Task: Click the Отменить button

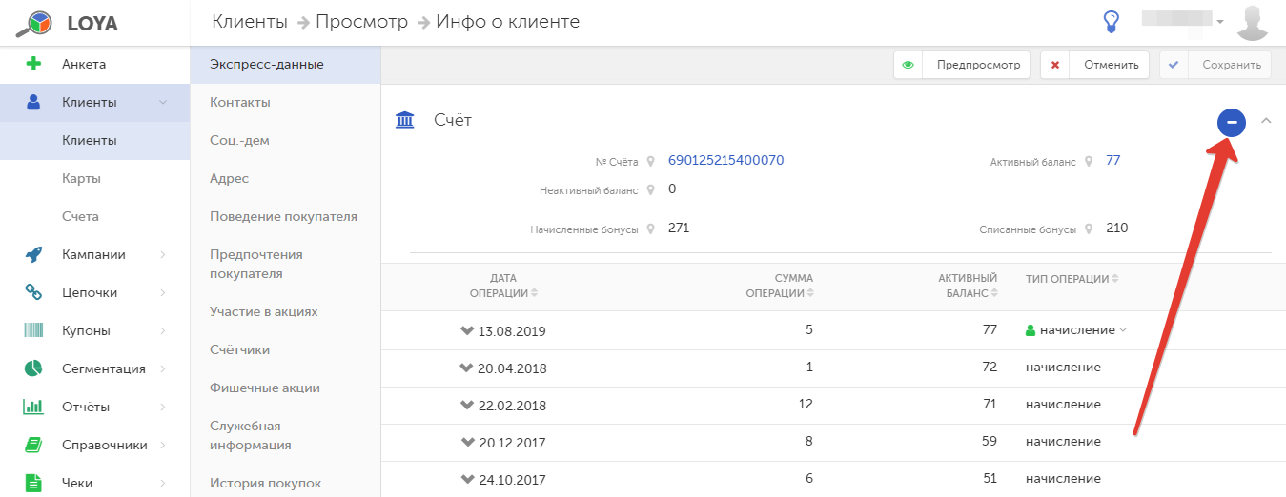Action: (x=1094, y=65)
